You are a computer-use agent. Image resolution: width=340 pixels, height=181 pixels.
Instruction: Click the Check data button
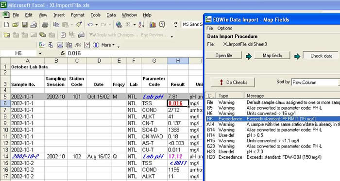pyautogui.click(x=321, y=56)
